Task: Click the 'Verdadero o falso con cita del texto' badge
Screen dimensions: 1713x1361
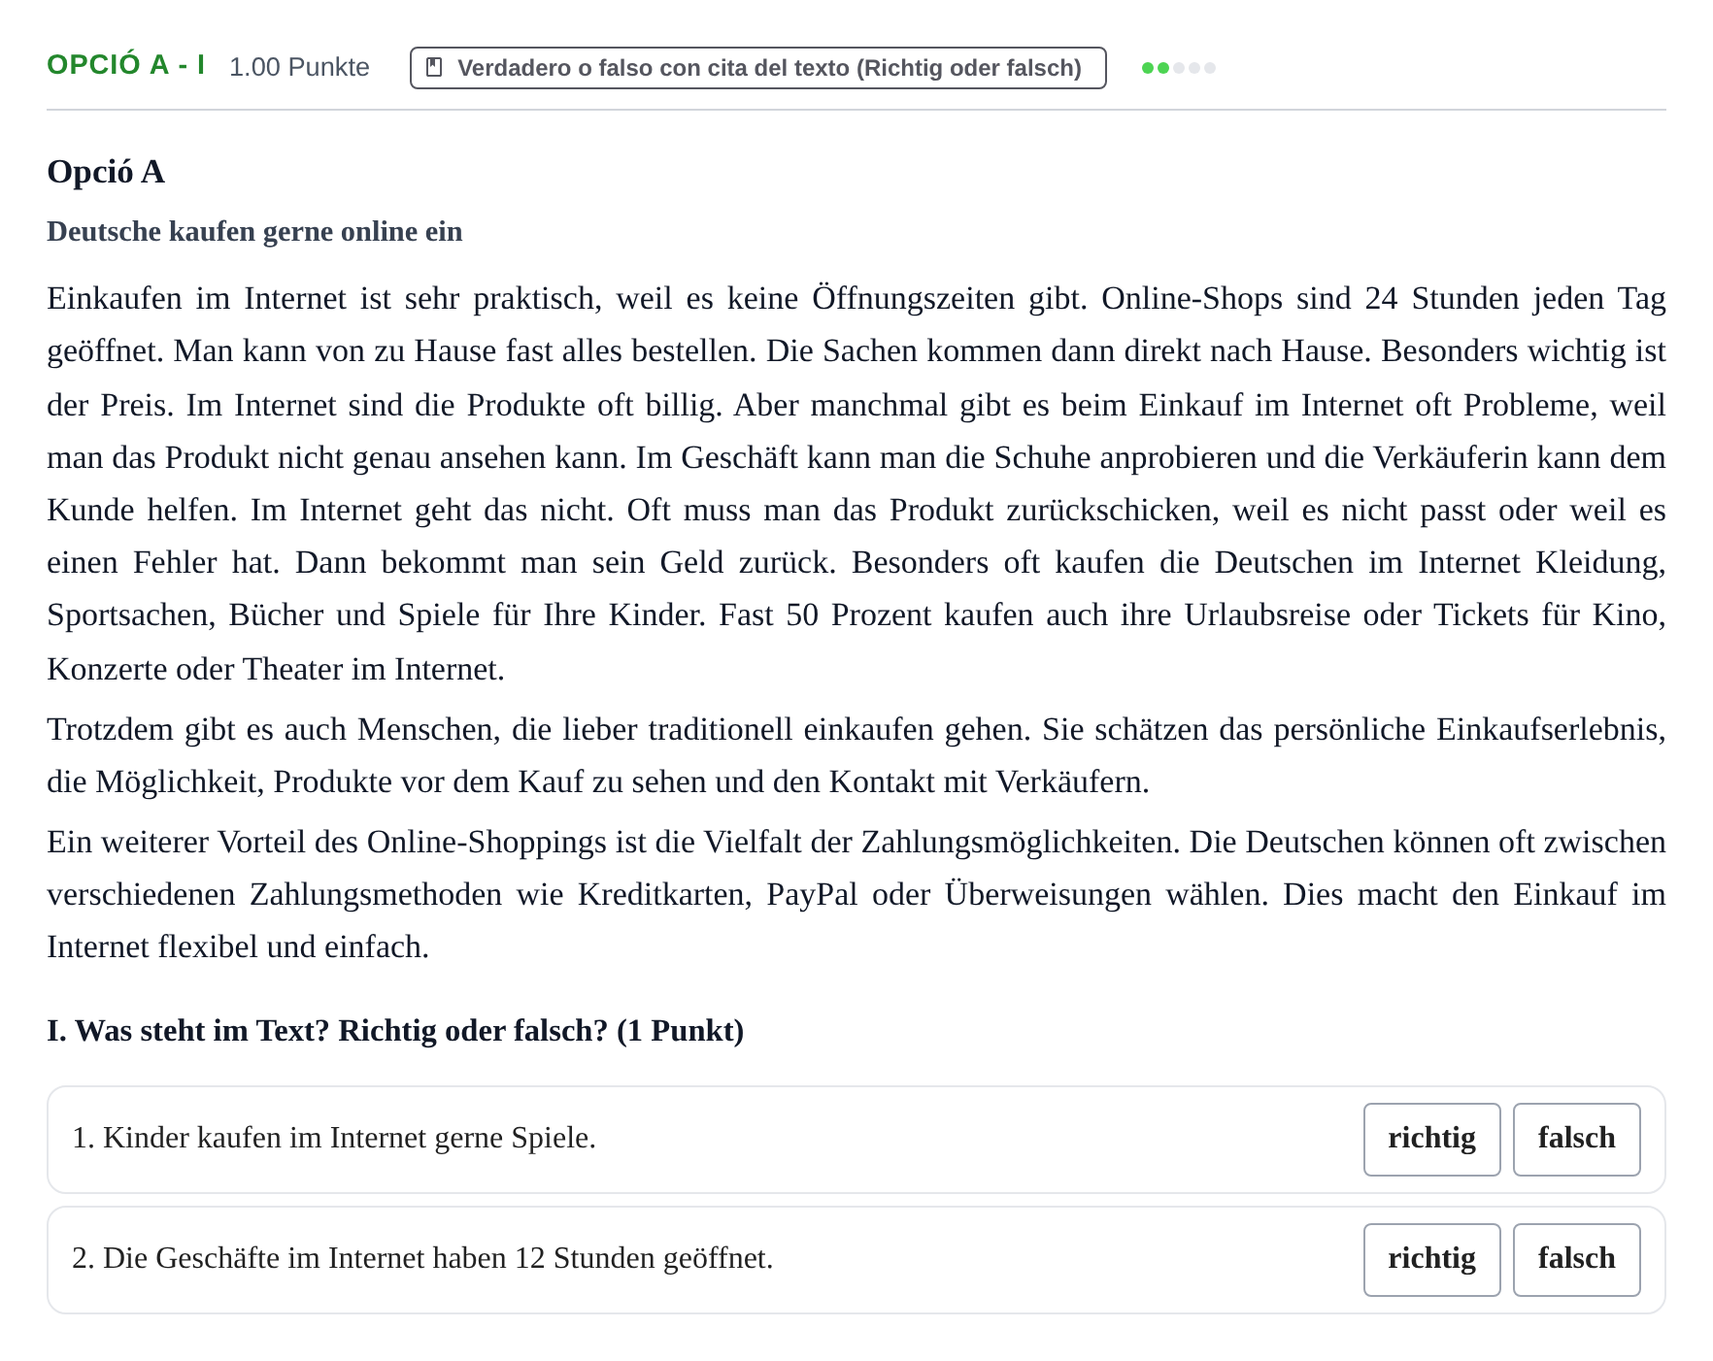Action: tap(757, 68)
